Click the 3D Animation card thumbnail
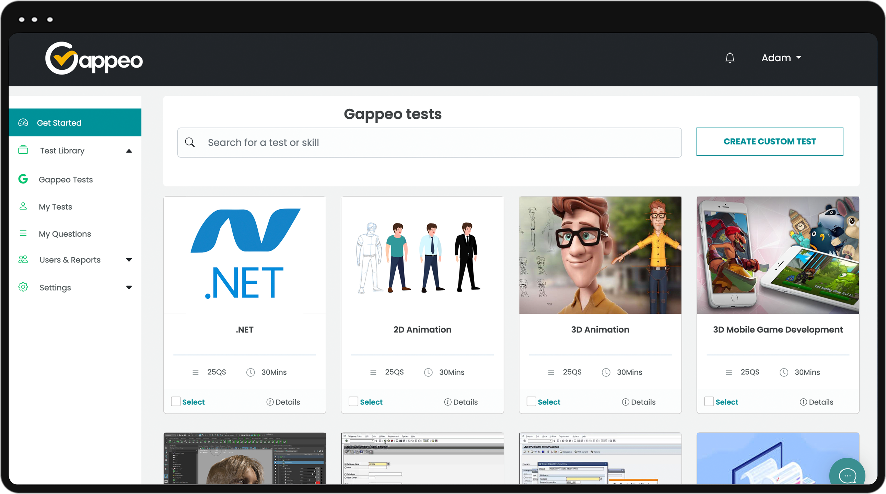886x494 pixels. pyautogui.click(x=600, y=255)
